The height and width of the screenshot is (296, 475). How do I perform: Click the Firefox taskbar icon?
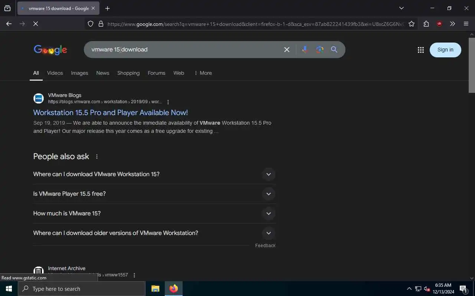point(174,289)
